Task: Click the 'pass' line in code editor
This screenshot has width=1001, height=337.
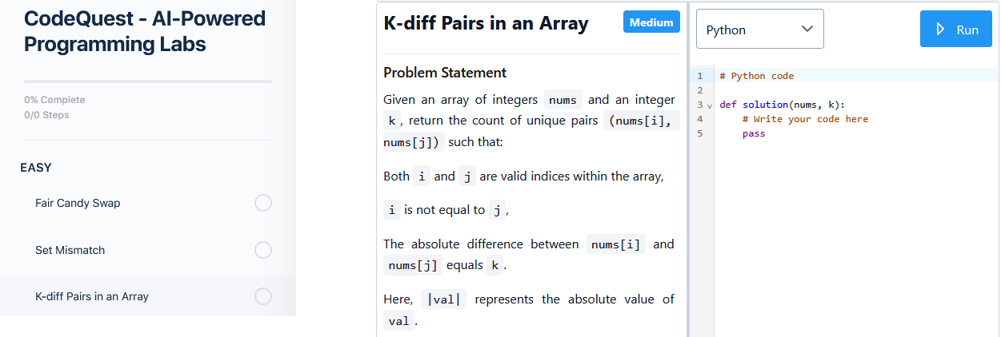Action: 754,133
